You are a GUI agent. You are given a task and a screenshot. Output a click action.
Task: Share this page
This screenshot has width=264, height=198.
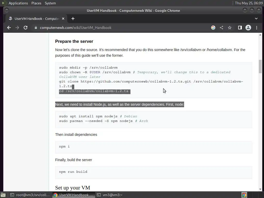(x=221, y=28)
